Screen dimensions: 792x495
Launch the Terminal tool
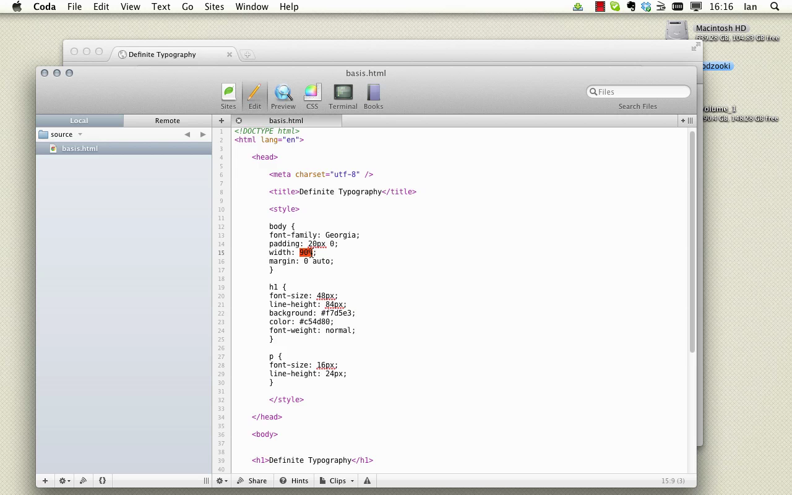(x=343, y=97)
